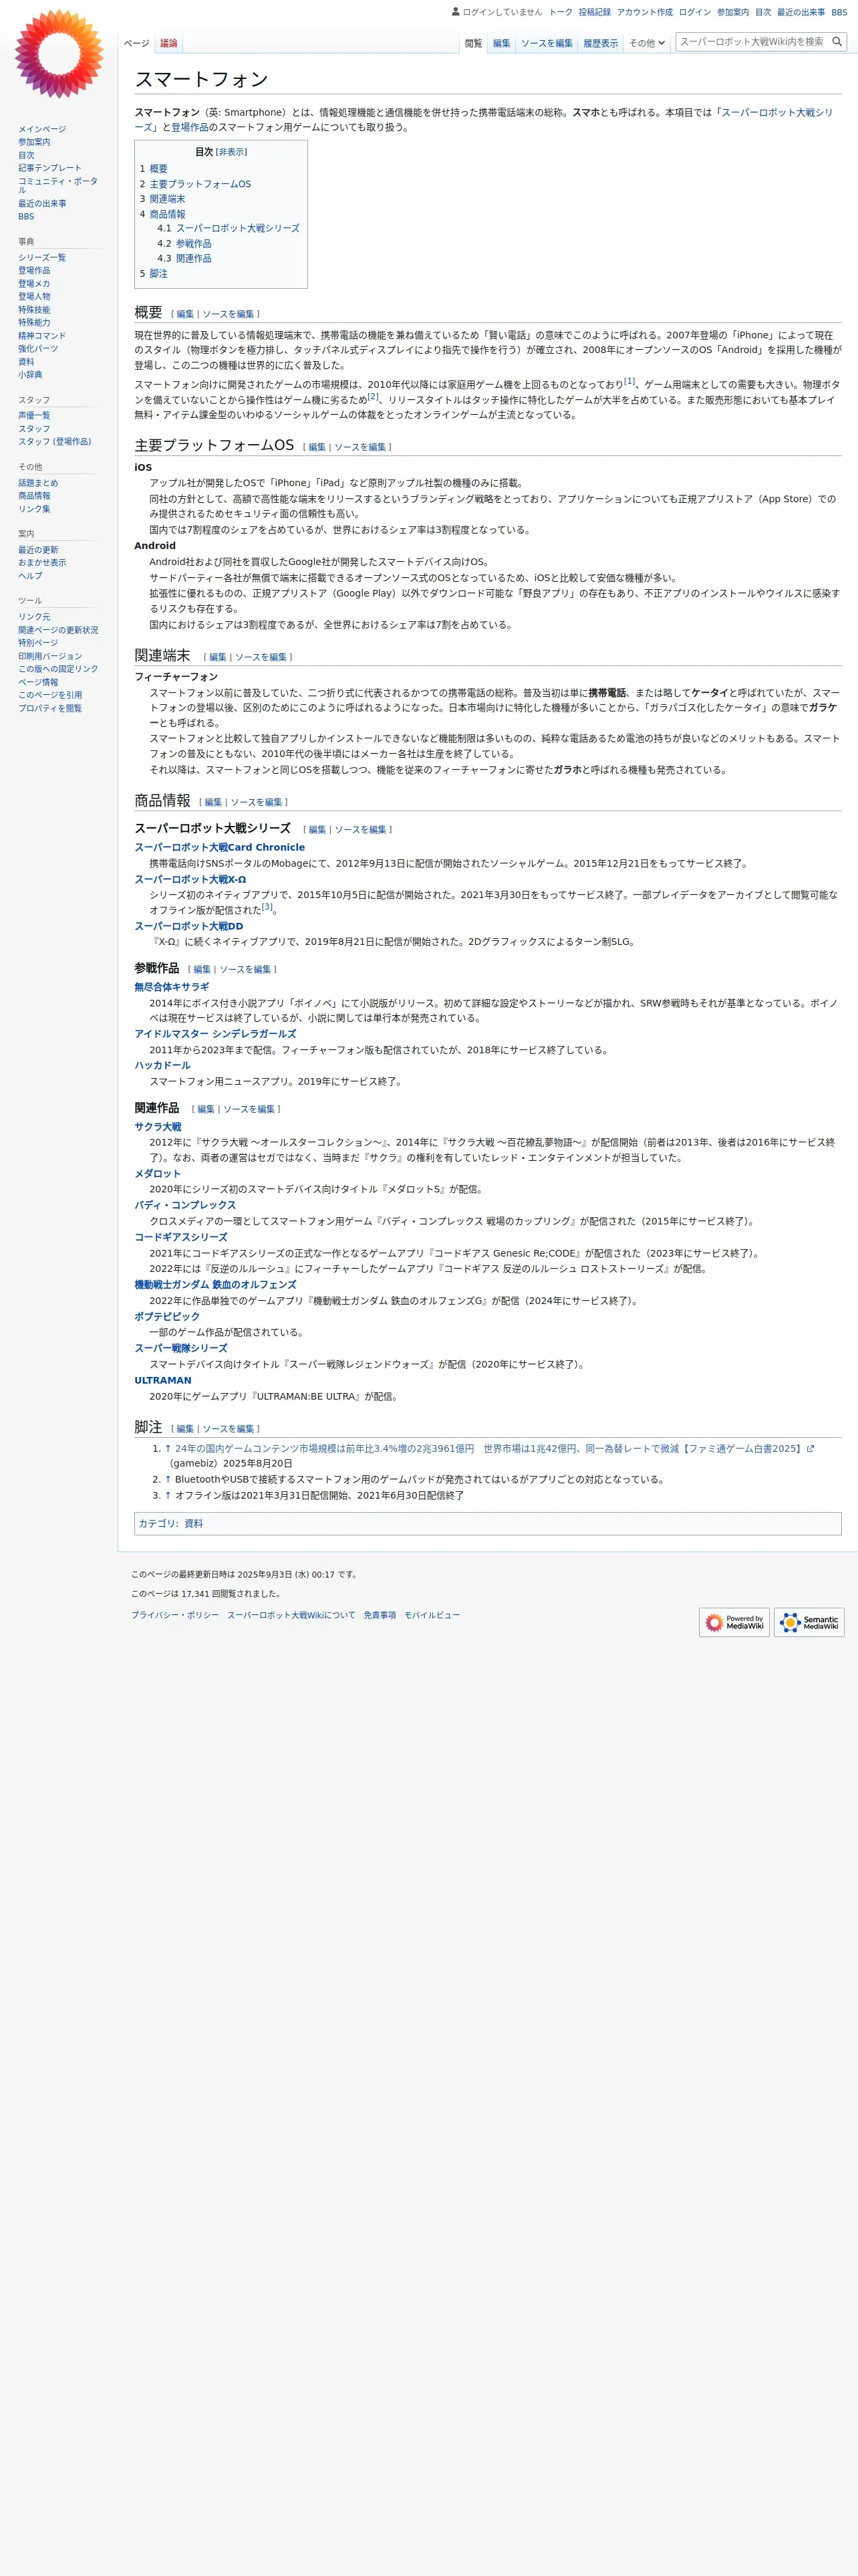Viewport: 858px width, 2576px height.
Task: Open おまかせ表示 in the sidebar
Action: 42,563
